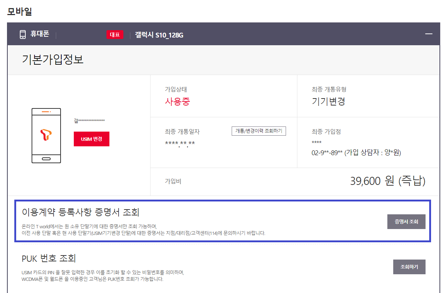
Task: Click the 휴대폰 label in header bar
Action: tap(40, 35)
